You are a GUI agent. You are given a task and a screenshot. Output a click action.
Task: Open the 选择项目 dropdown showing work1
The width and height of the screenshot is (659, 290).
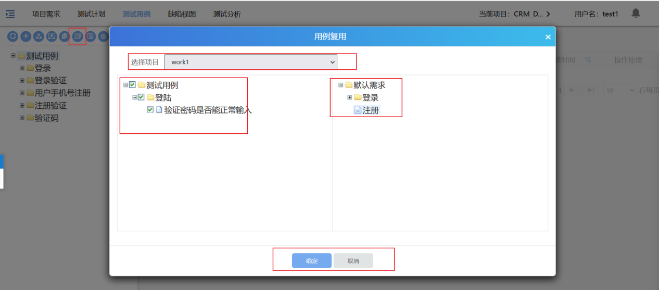(x=251, y=62)
